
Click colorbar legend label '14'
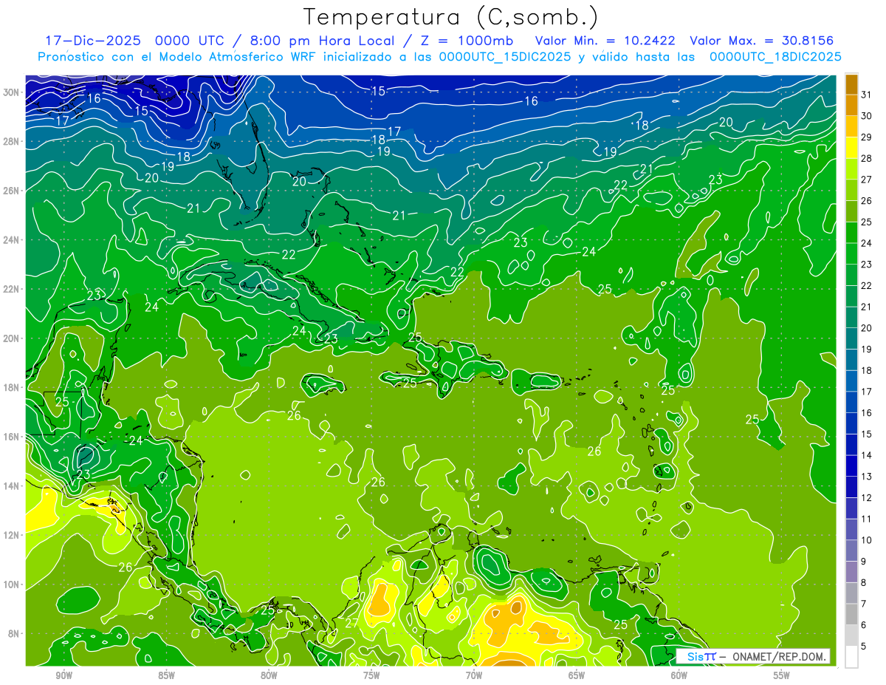click(867, 455)
